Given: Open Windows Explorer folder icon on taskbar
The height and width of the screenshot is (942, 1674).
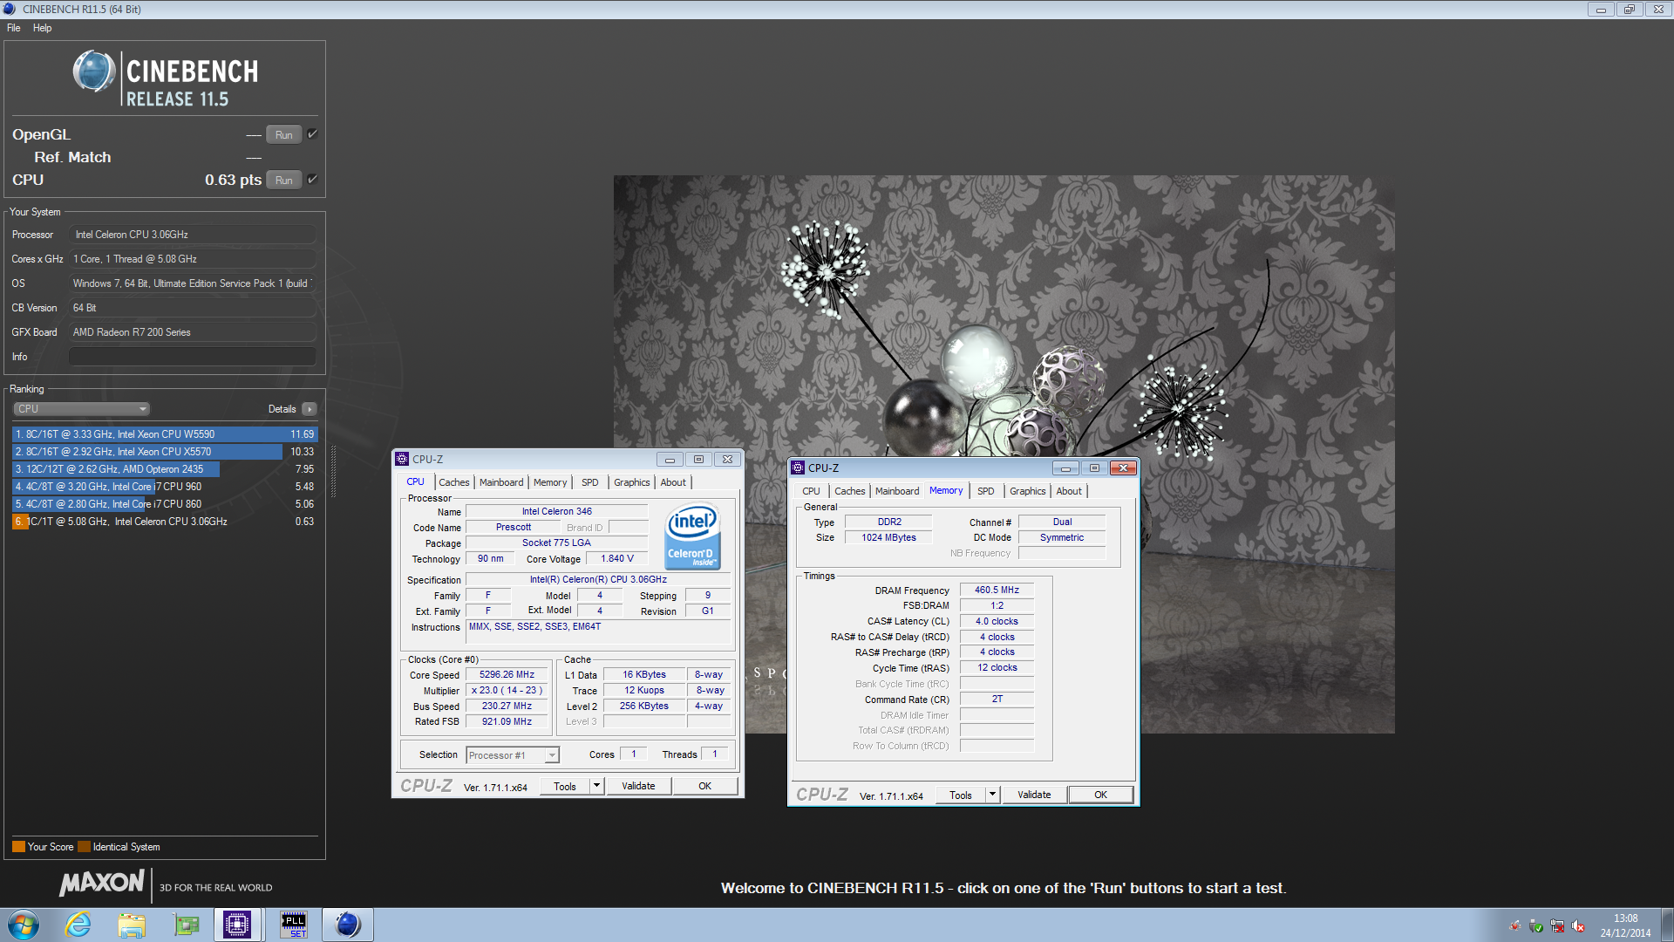Looking at the screenshot, I should point(132,925).
